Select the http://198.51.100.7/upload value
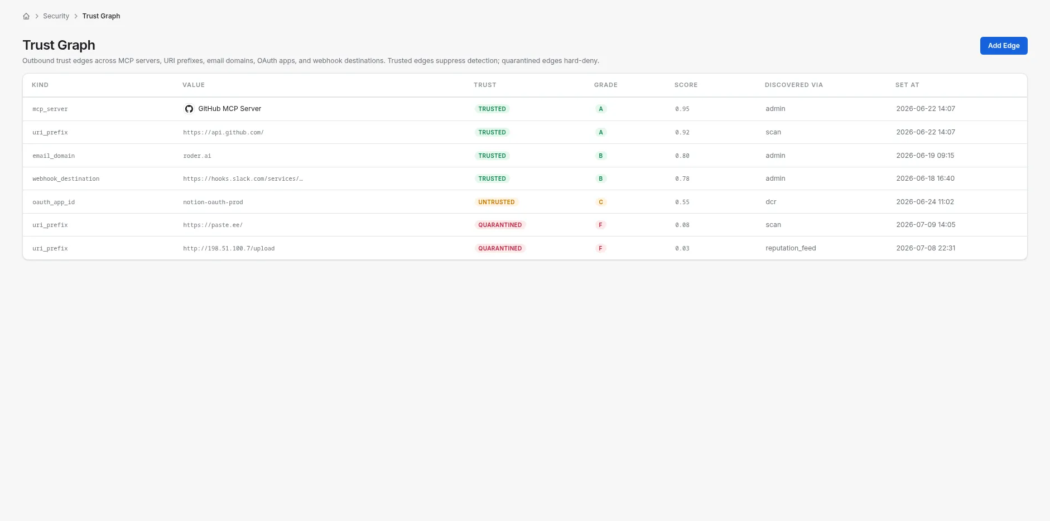 [x=229, y=248]
